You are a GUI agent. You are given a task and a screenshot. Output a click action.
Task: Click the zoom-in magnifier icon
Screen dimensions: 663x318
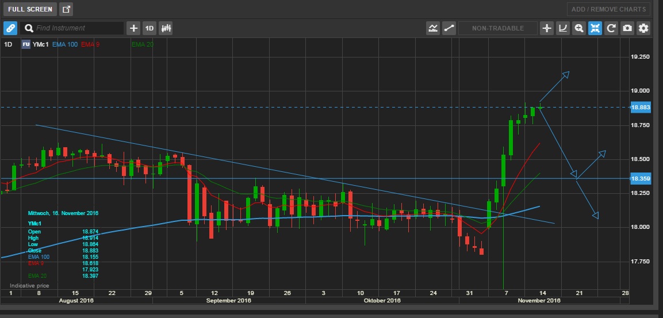point(579,28)
